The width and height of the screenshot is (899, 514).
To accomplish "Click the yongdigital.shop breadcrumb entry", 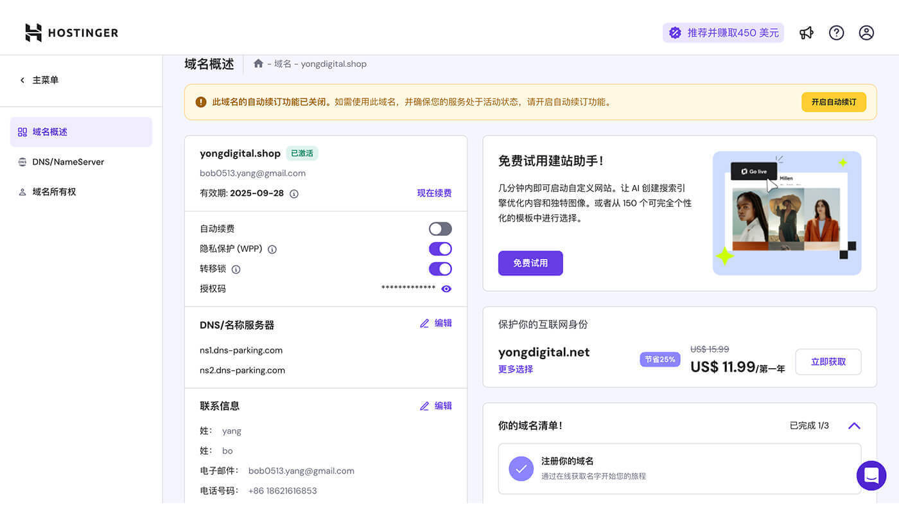I will [334, 64].
